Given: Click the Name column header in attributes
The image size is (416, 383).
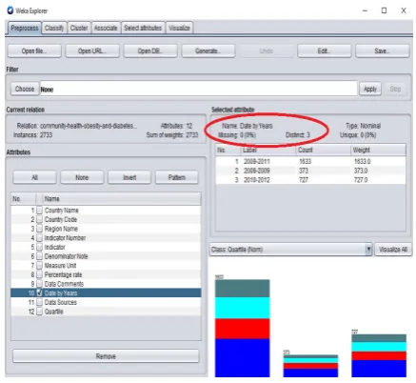Looking at the screenshot, I should click(122, 199).
